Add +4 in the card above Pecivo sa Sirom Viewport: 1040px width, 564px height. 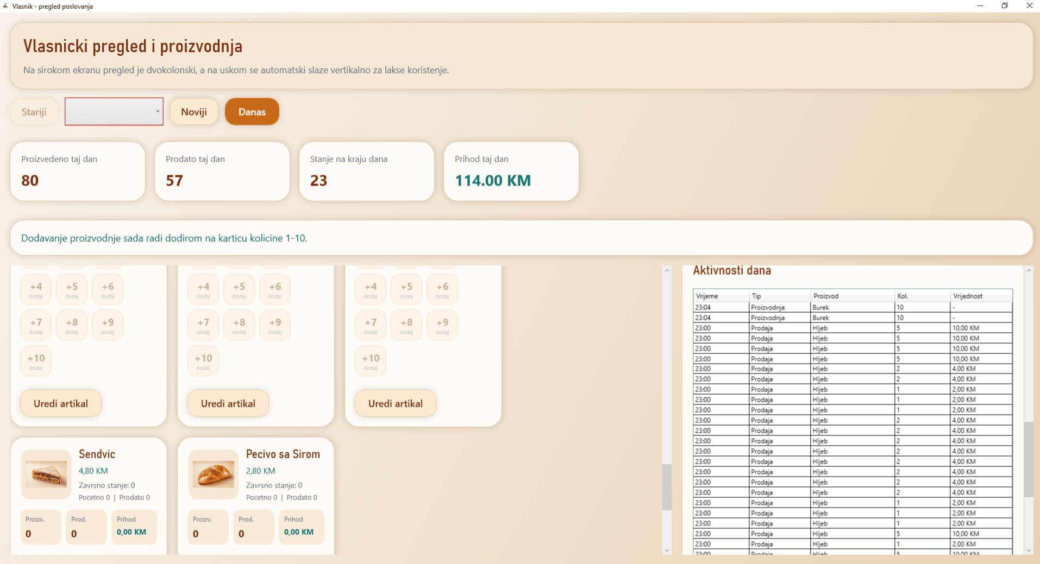click(203, 289)
